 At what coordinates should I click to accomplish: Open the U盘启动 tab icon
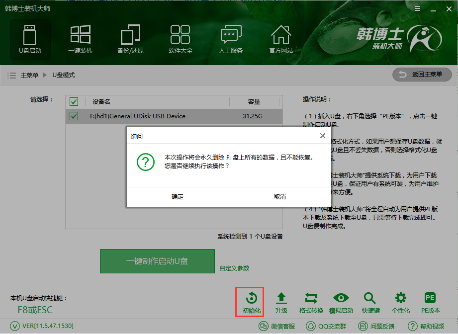(30, 35)
